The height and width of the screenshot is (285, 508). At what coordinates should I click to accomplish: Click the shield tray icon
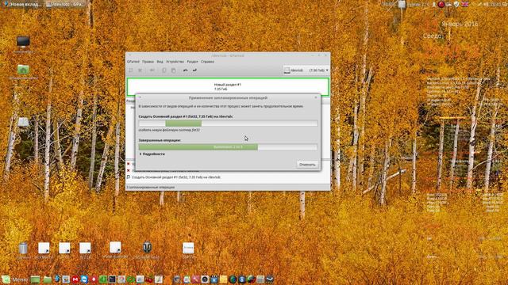point(456,4)
